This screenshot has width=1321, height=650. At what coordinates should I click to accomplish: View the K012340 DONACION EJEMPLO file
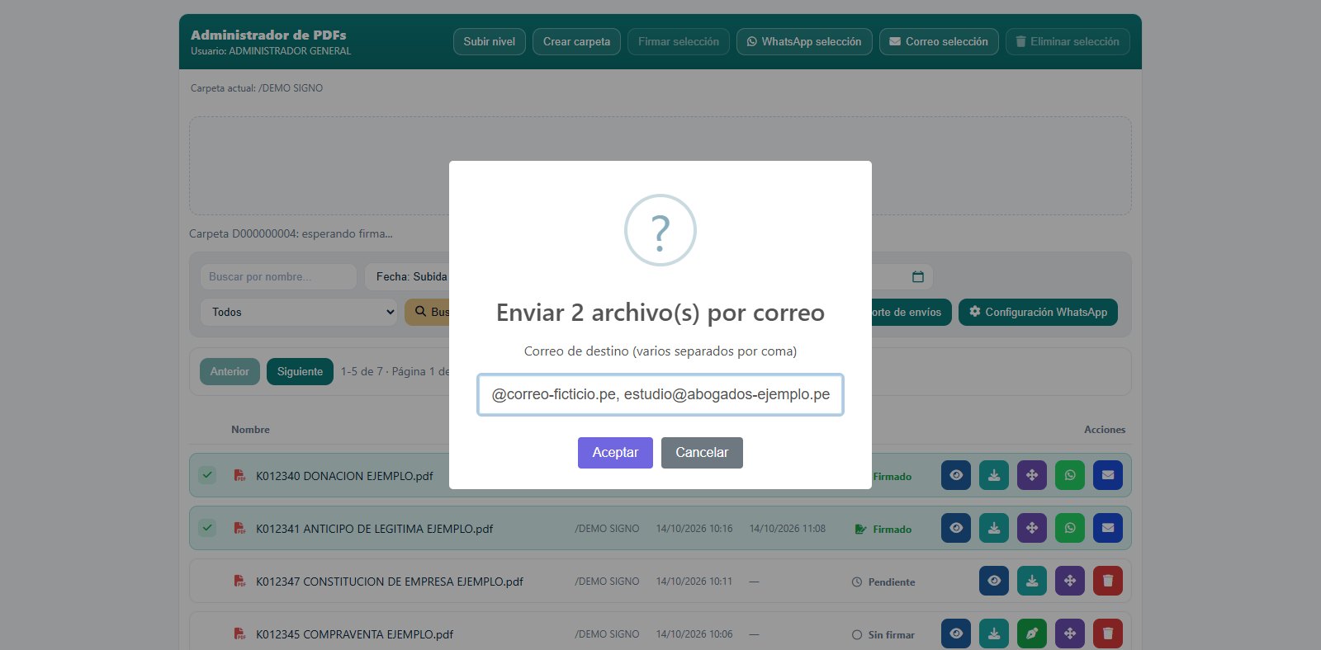(x=956, y=475)
